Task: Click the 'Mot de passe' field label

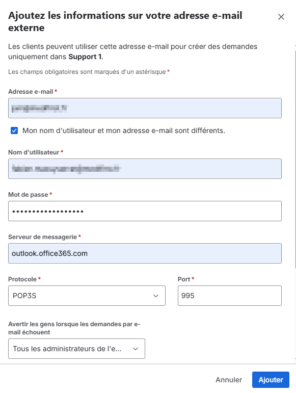Action: tap(28, 195)
